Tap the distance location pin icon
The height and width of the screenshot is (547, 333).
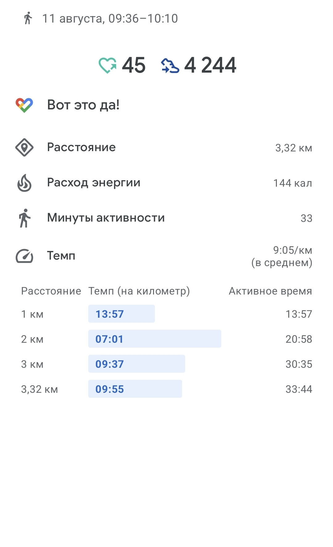click(x=24, y=147)
